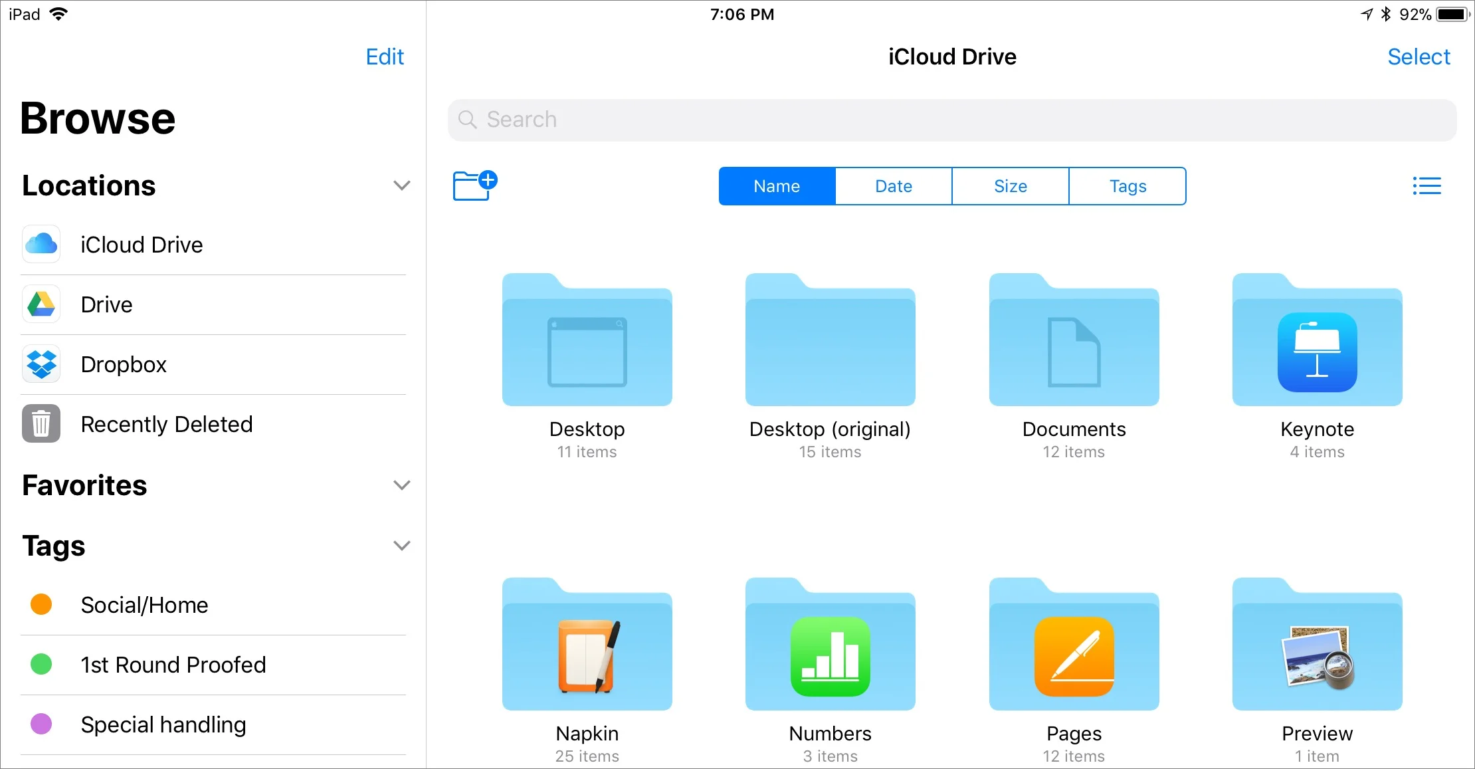Sort files by Size tab

coord(1010,186)
